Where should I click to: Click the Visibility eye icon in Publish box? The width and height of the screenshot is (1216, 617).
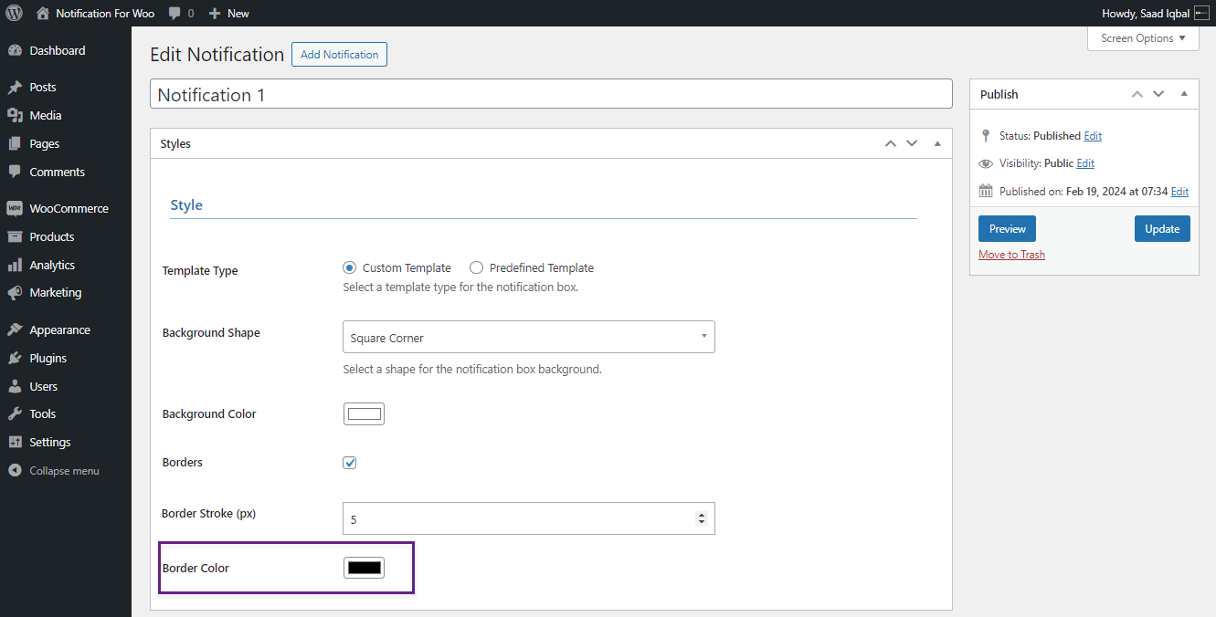[x=986, y=164]
